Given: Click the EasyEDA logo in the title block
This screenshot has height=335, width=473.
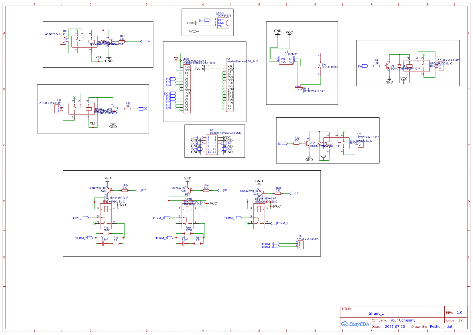Looking at the screenshot, I should (x=354, y=324).
